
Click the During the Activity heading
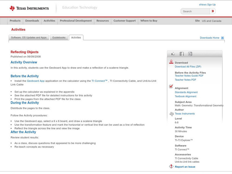pyautogui.click(x=25, y=103)
